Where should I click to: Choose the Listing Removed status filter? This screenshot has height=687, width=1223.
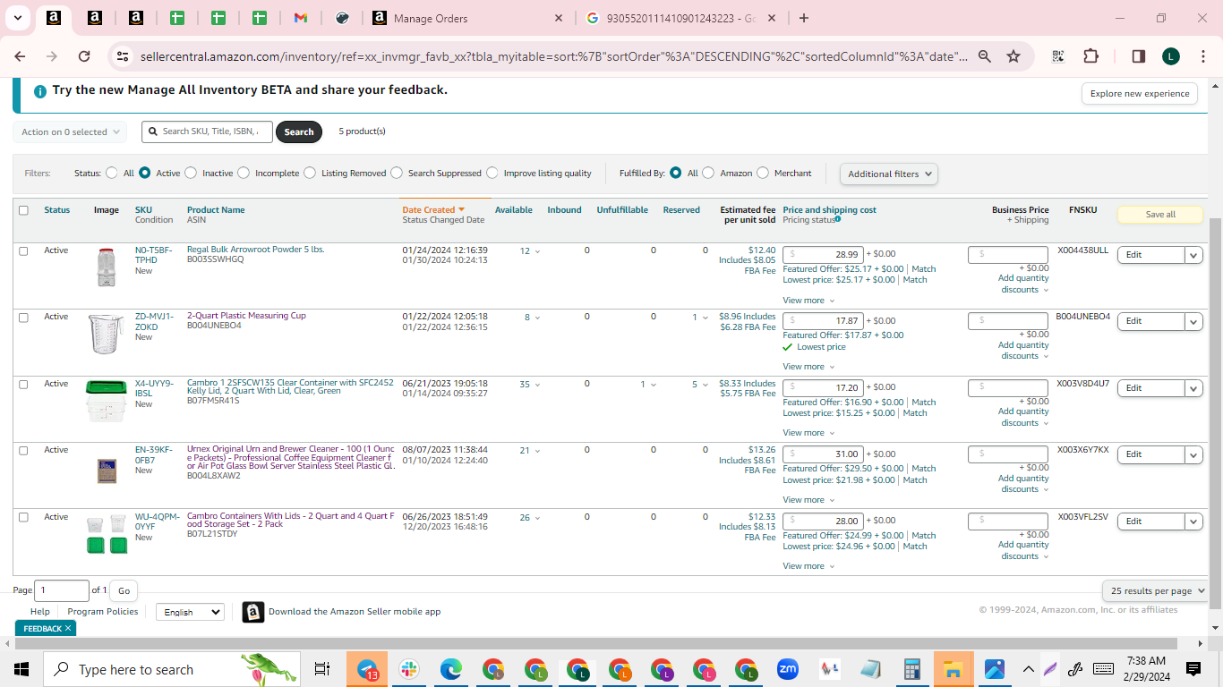(310, 173)
